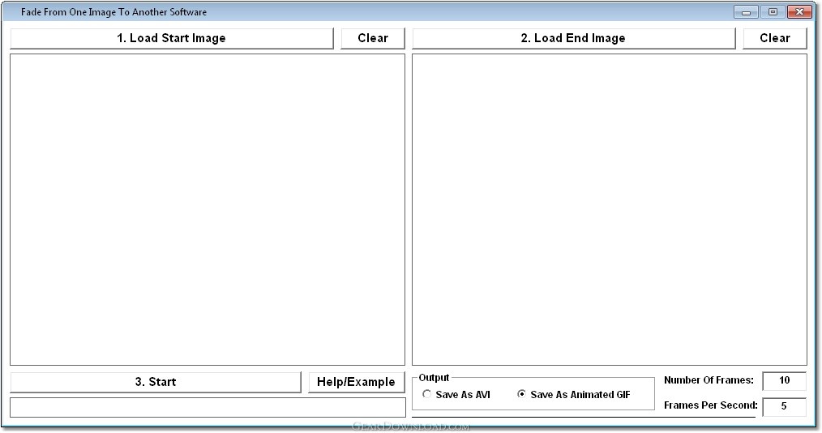822x433 pixels.
Task: Click the window title bar text
Action: [113, 12]
